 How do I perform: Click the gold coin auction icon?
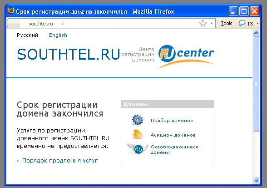[x=137, y=134]
